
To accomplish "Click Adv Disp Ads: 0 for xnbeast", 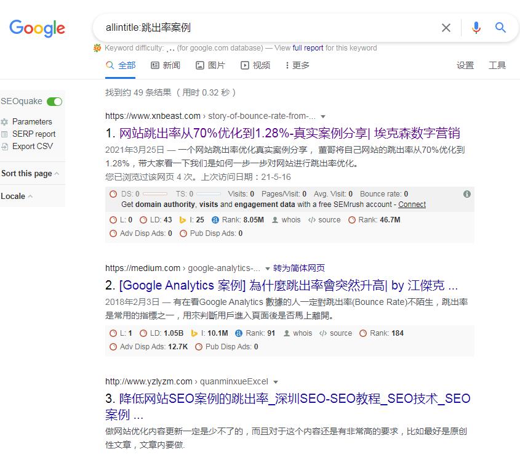I will click(x=141, y=233).
